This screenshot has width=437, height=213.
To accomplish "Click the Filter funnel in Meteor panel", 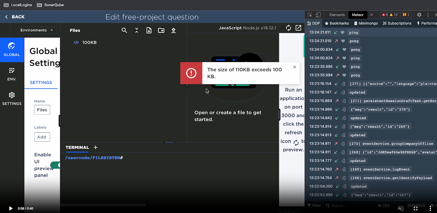I will pyautogui.click(x=309, y=206).
